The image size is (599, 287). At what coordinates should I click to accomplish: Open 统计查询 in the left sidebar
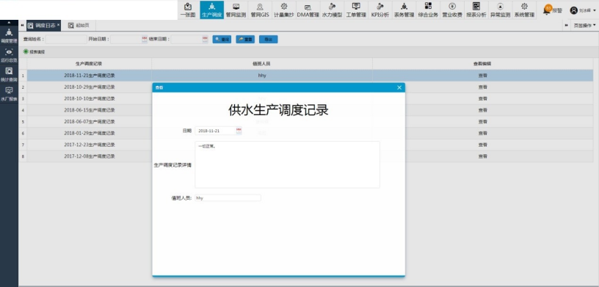[9, 74]
